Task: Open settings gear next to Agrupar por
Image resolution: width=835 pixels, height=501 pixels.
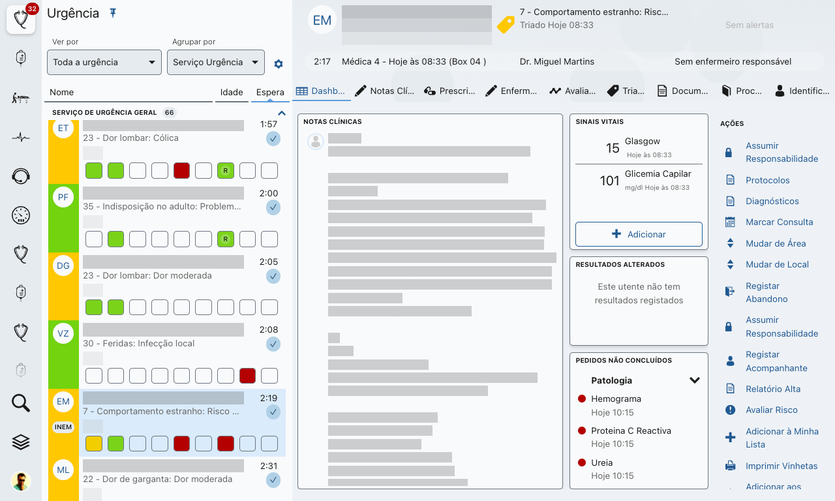Action: (x=279, y=64)
